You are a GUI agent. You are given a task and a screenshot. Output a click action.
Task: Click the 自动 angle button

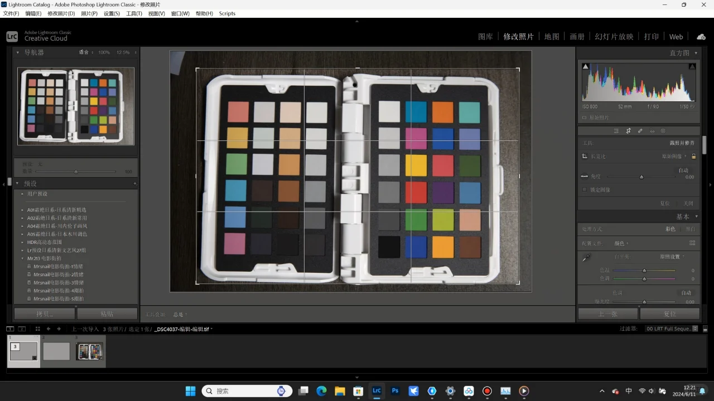tap(683, 170)
